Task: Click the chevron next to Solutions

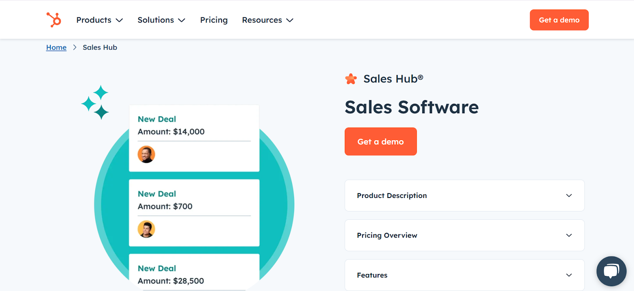Action: click(x=181, y=20)
